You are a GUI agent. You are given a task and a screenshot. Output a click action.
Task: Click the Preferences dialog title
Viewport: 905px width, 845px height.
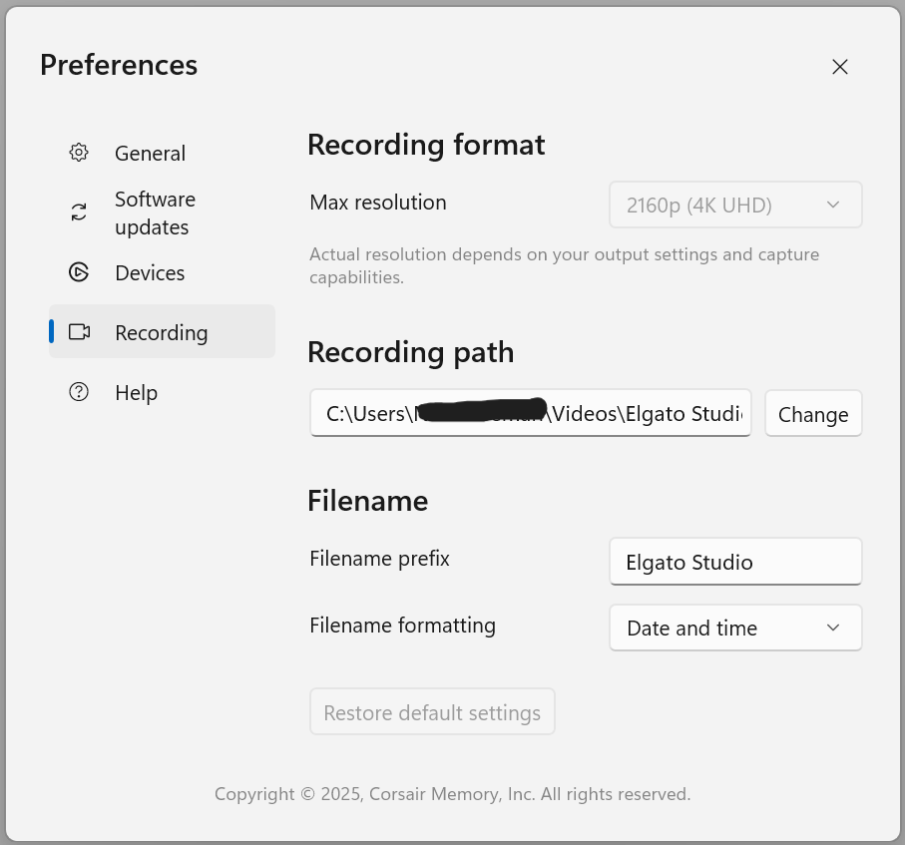pos(118,65)
